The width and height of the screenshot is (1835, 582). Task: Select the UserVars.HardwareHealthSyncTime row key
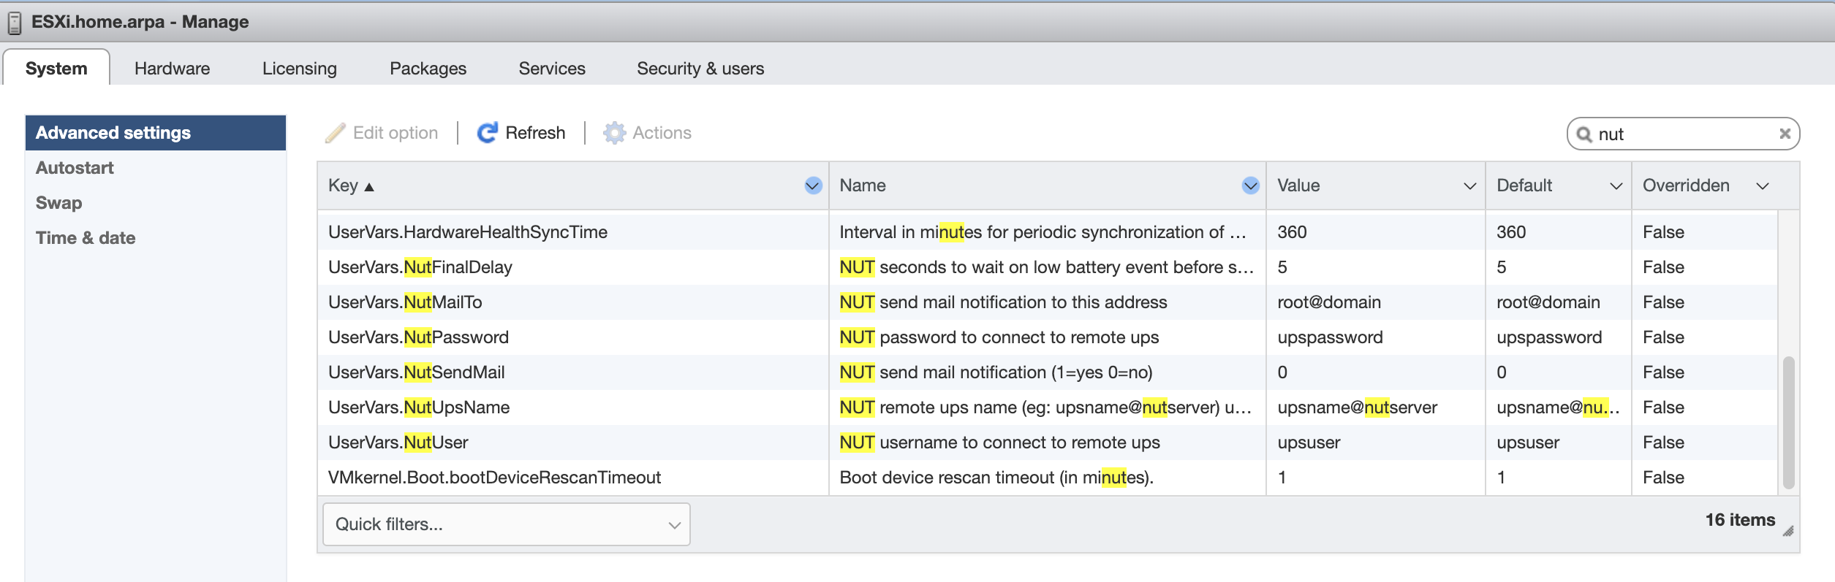(468, 232)
